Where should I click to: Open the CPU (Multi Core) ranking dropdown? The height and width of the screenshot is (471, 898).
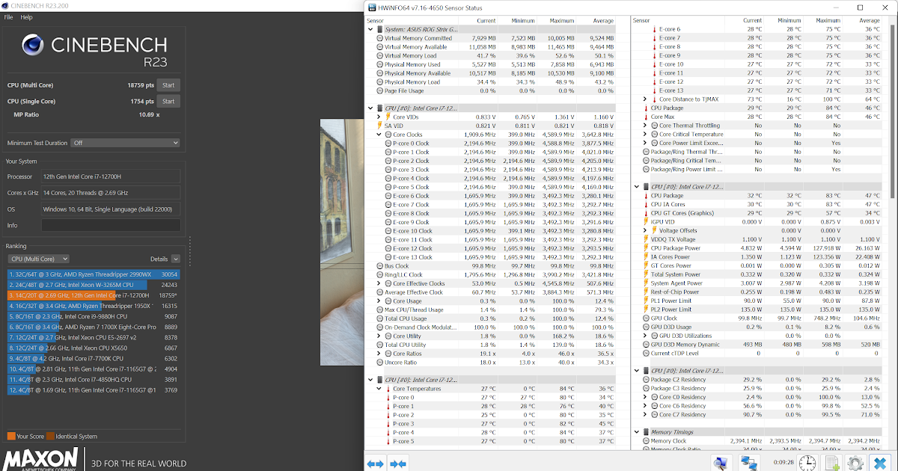pyautogui.click(x=38, y=259)
